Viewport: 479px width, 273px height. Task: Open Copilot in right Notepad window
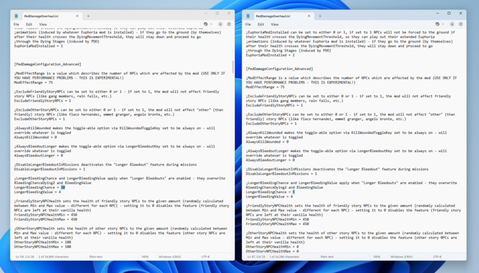pos(437,24)
